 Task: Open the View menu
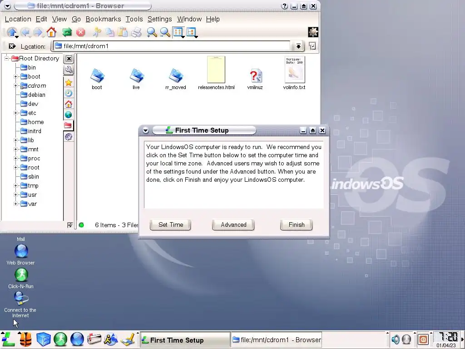[x=59, y=19]
